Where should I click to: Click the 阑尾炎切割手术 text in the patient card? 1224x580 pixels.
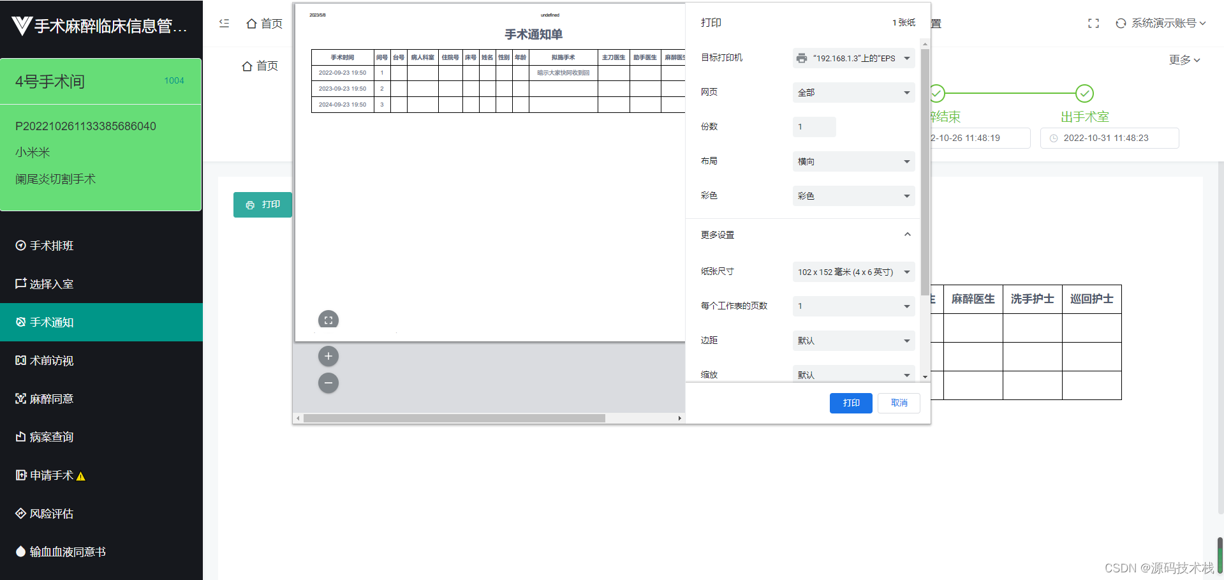click(55, 179)
